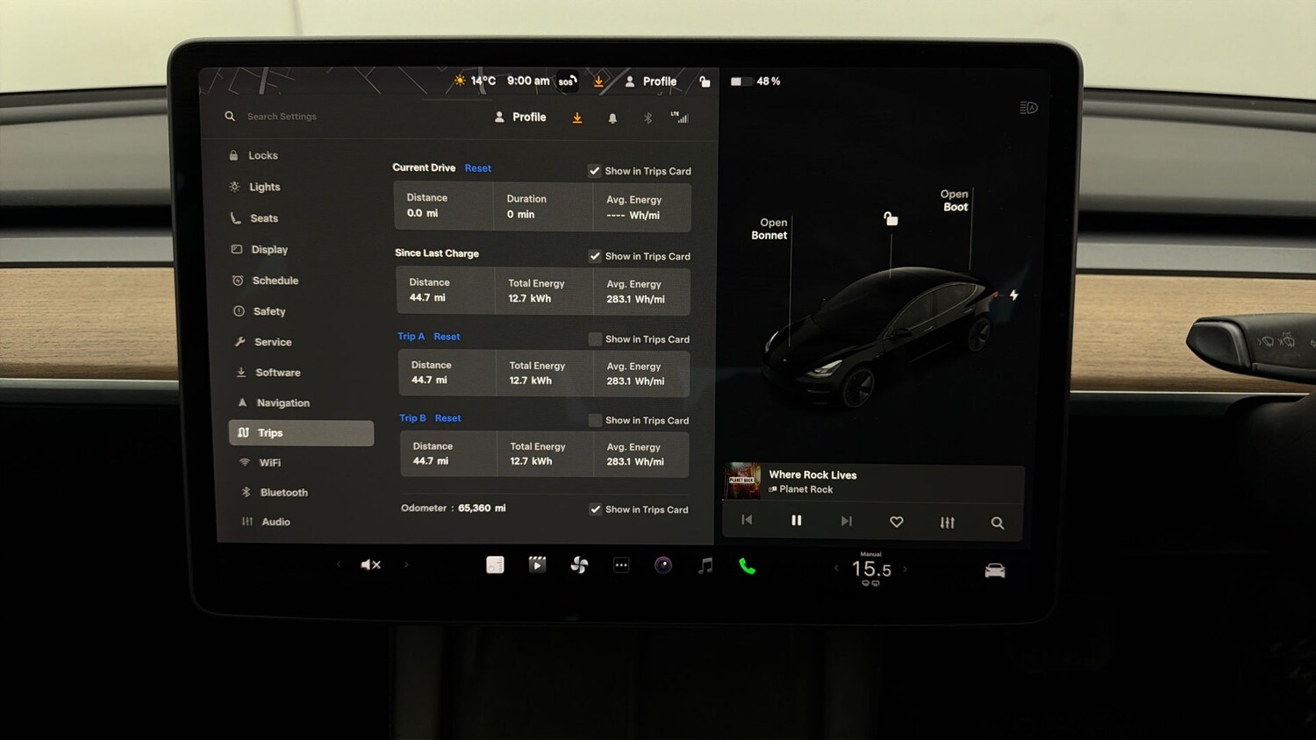Tap the Search Settings field
1316x740 pixels.
281,116
